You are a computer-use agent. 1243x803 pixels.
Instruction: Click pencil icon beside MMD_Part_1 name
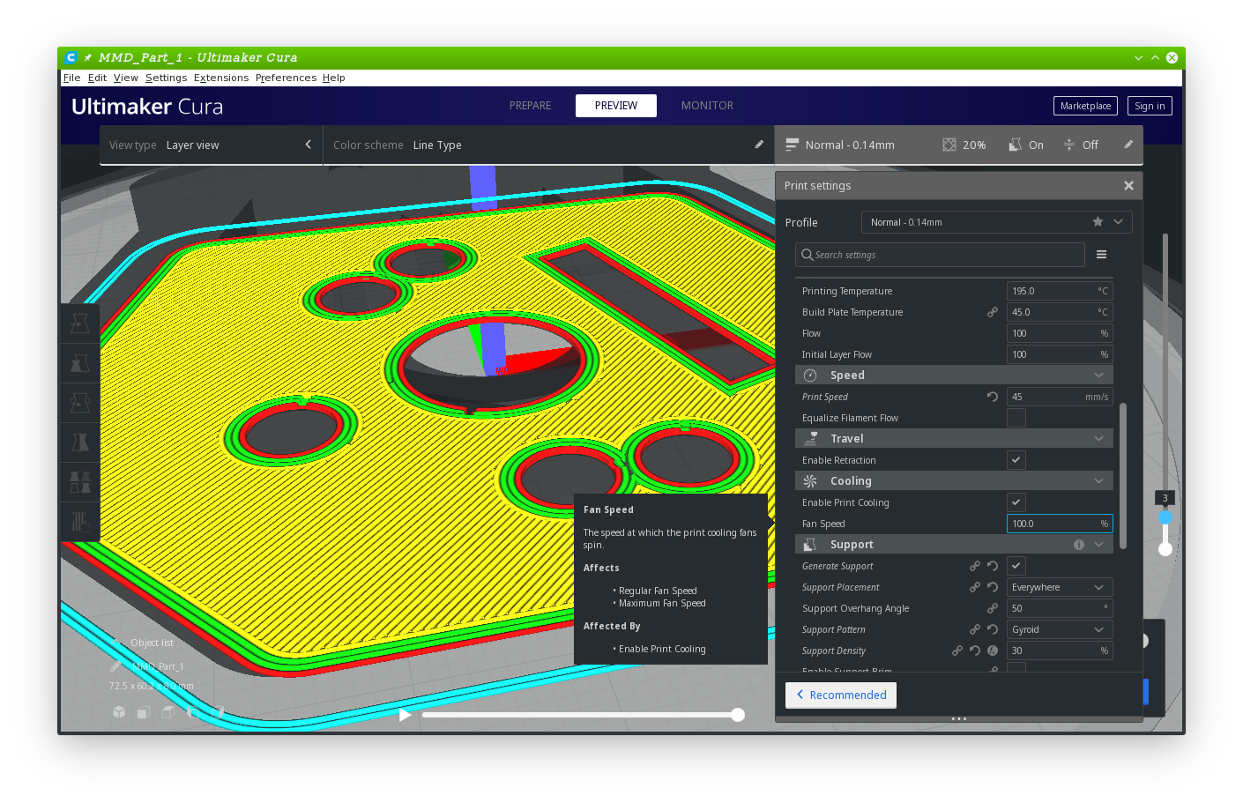(115, 666)
